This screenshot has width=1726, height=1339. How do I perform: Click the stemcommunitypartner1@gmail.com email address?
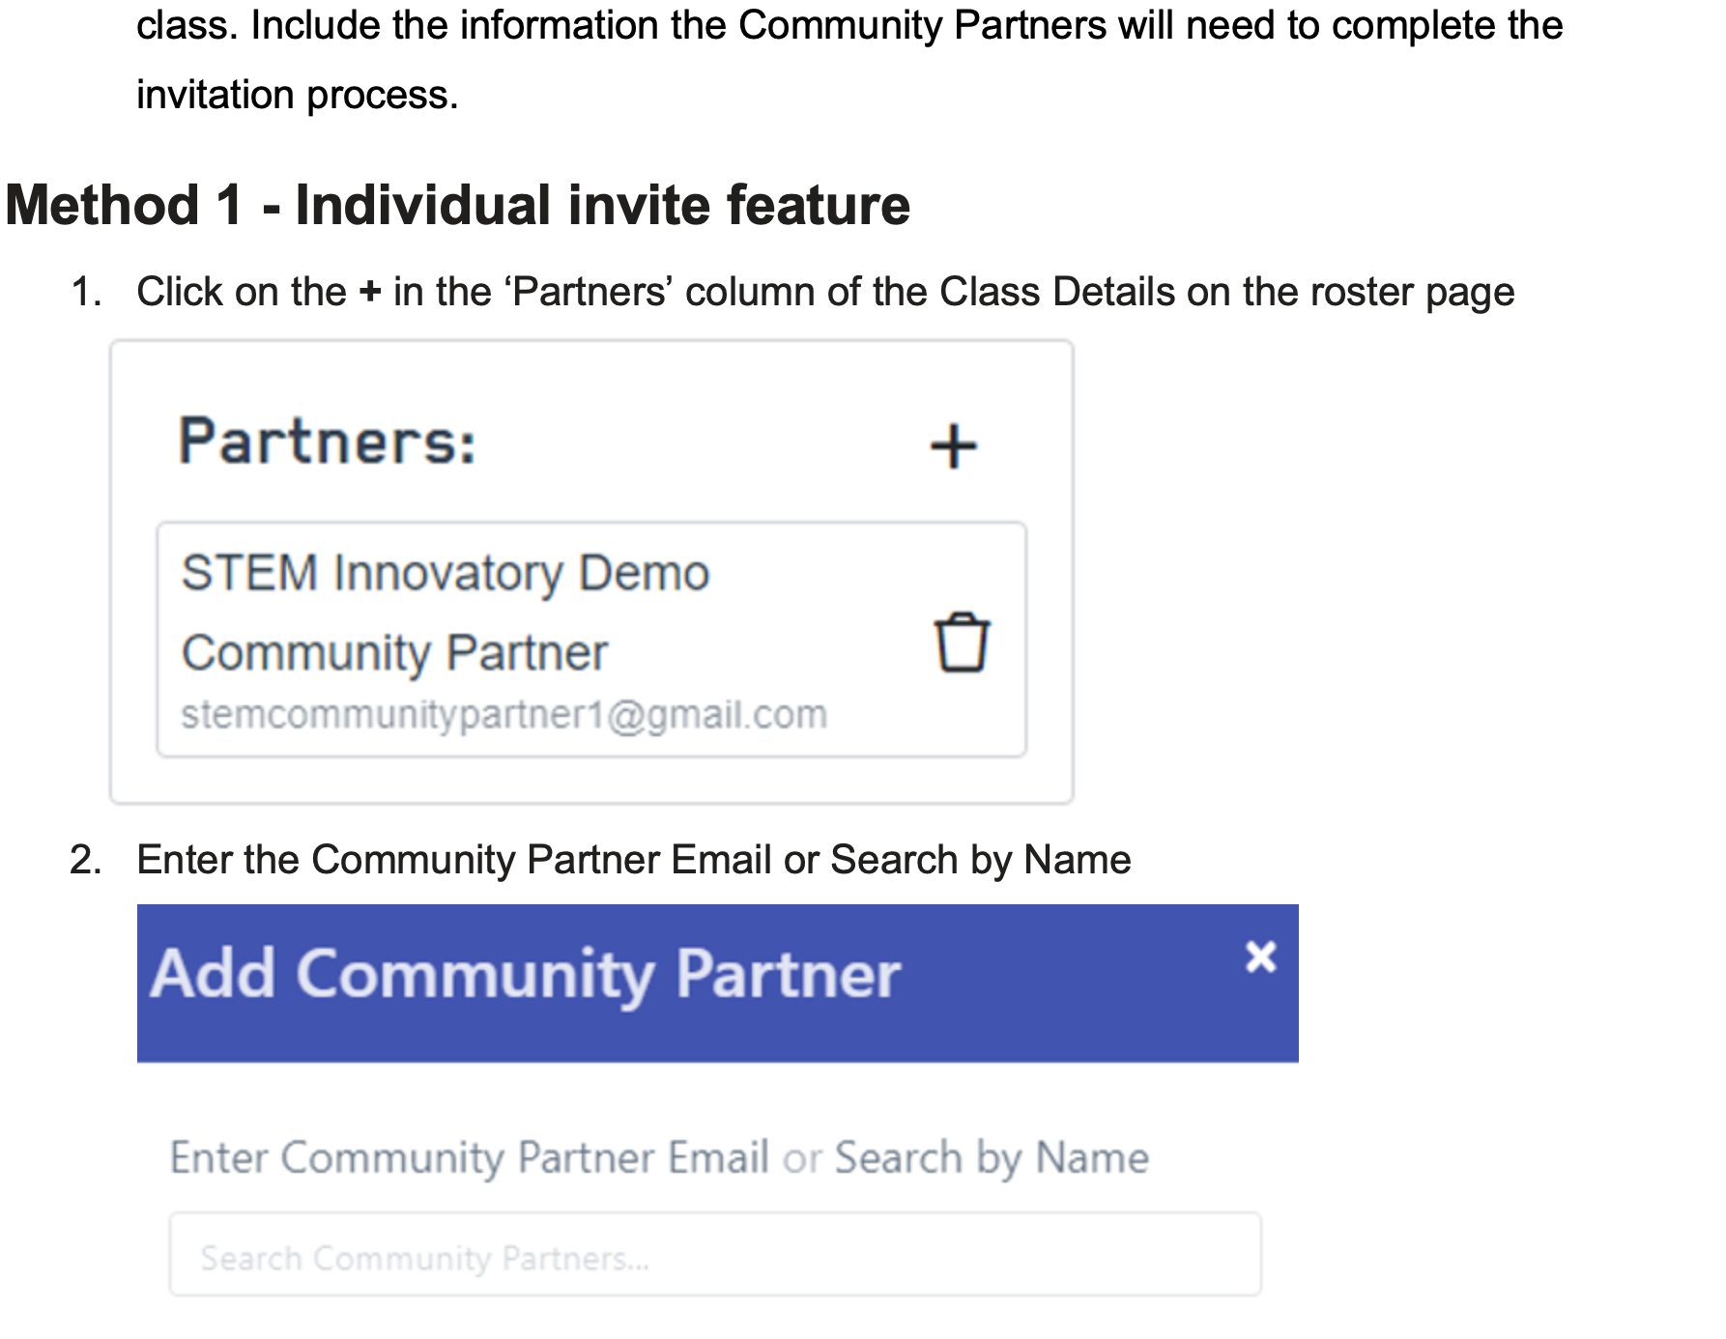[x=503, y=715]
